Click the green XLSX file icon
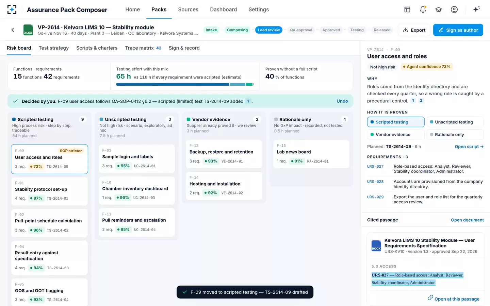The image size is (490, 306). (x=28, y=30)
